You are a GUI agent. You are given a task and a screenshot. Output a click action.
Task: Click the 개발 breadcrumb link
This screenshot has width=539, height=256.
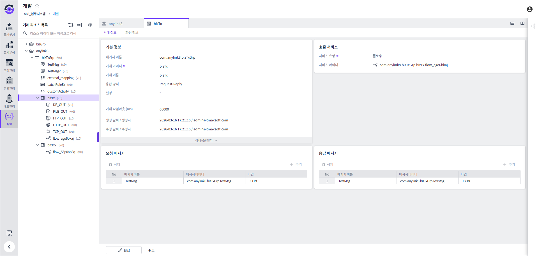pyautogui.click(x=56, y=14)
